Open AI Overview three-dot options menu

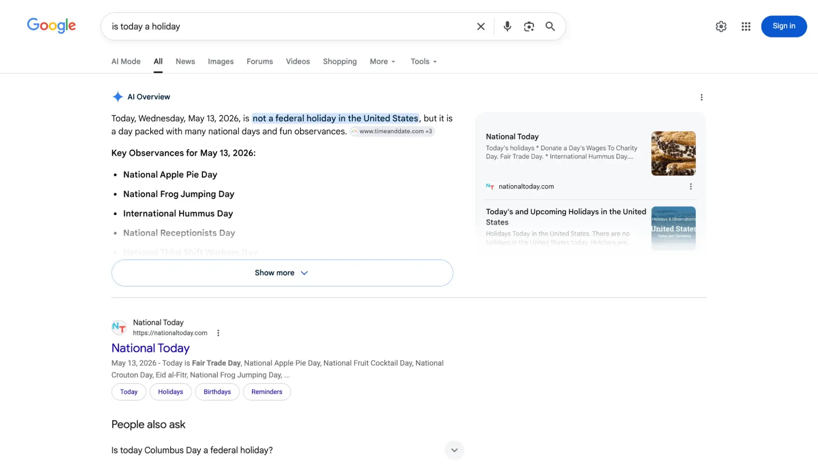[x=701, y=97]
